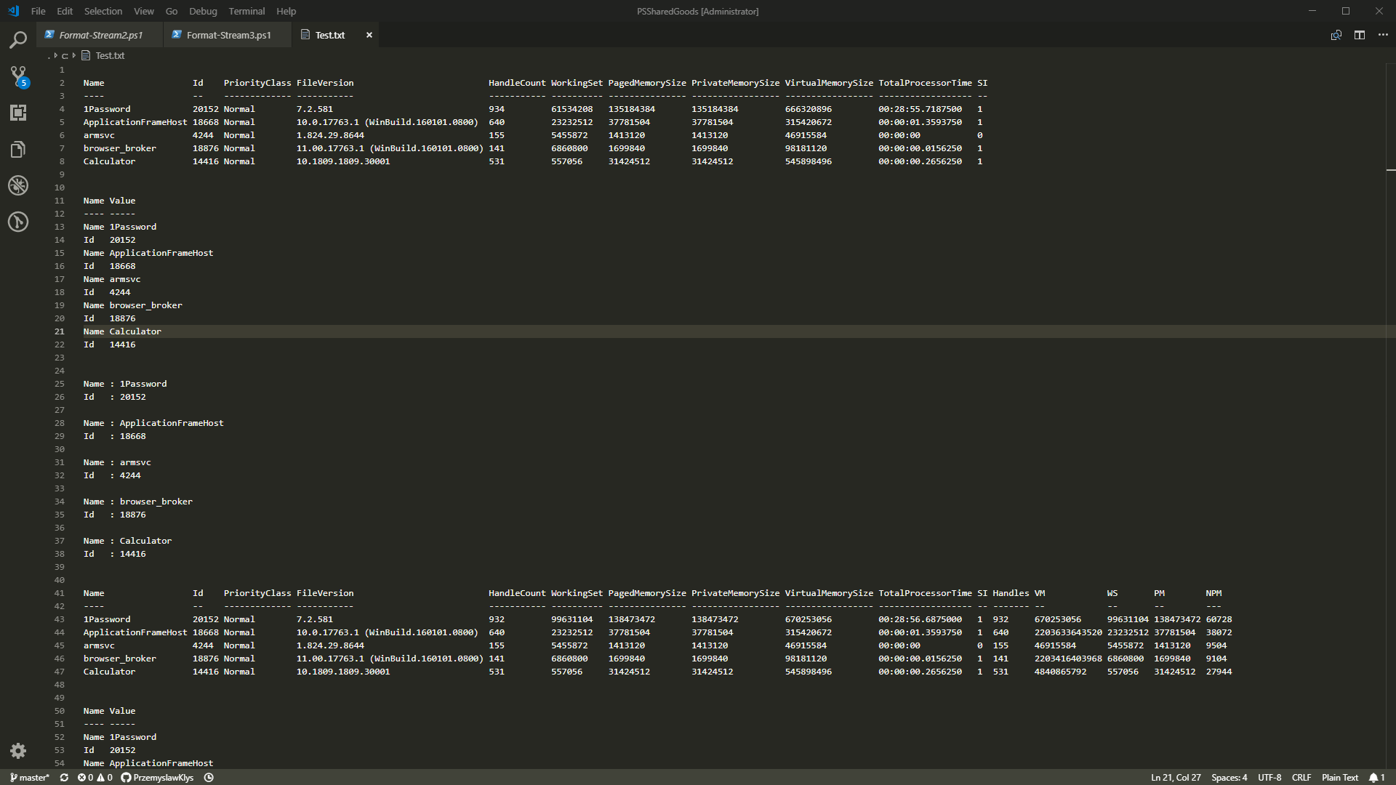Image resolution: width=1396 pixels, height=785 pixels.
Task: Split the editor using the split icon
Action: click(x=1359, y=35)
